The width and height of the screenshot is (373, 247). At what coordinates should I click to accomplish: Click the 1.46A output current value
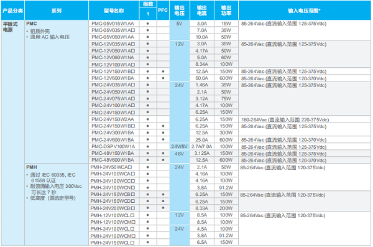201,85
